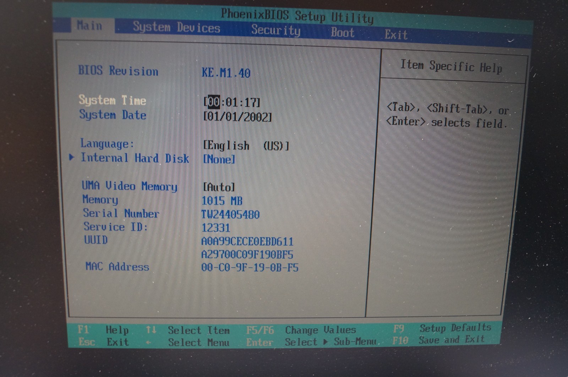The image size is (568, 377).
Task: Open the Security tab
Action: point(276,30)
